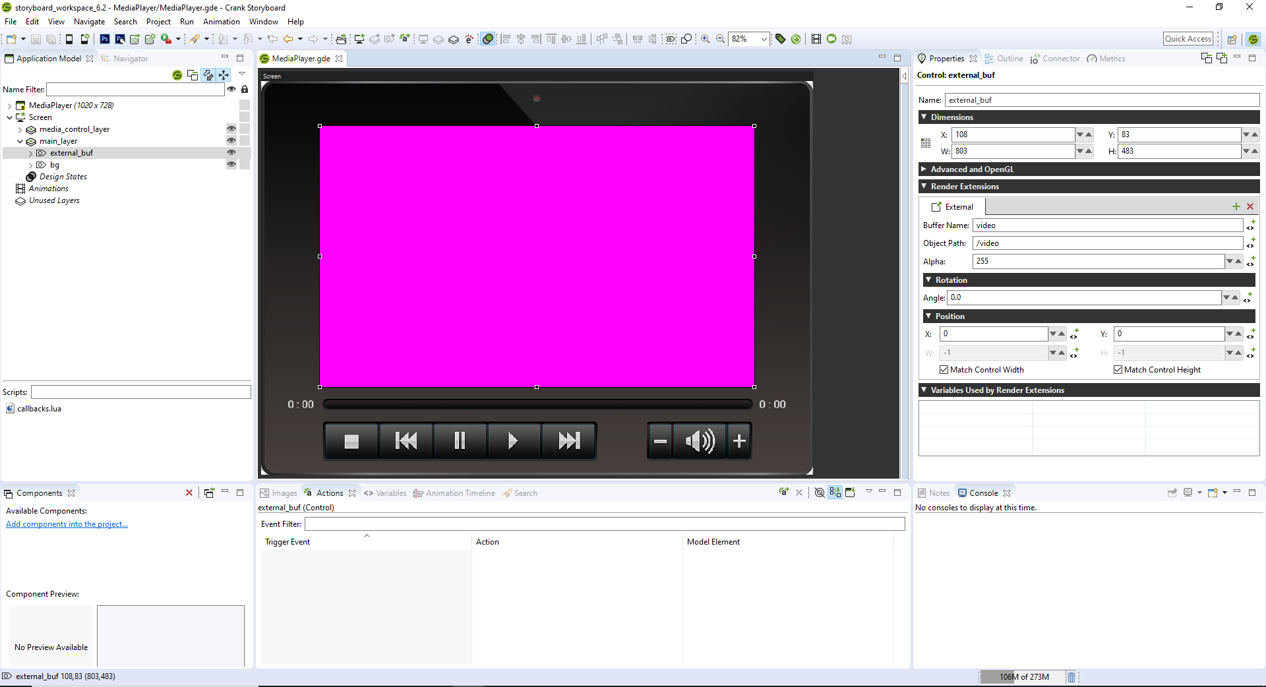Viewport: 1266px width, 687px height.
Task: Click the zoom in magnifier icon
Action: tap(705, 40)
